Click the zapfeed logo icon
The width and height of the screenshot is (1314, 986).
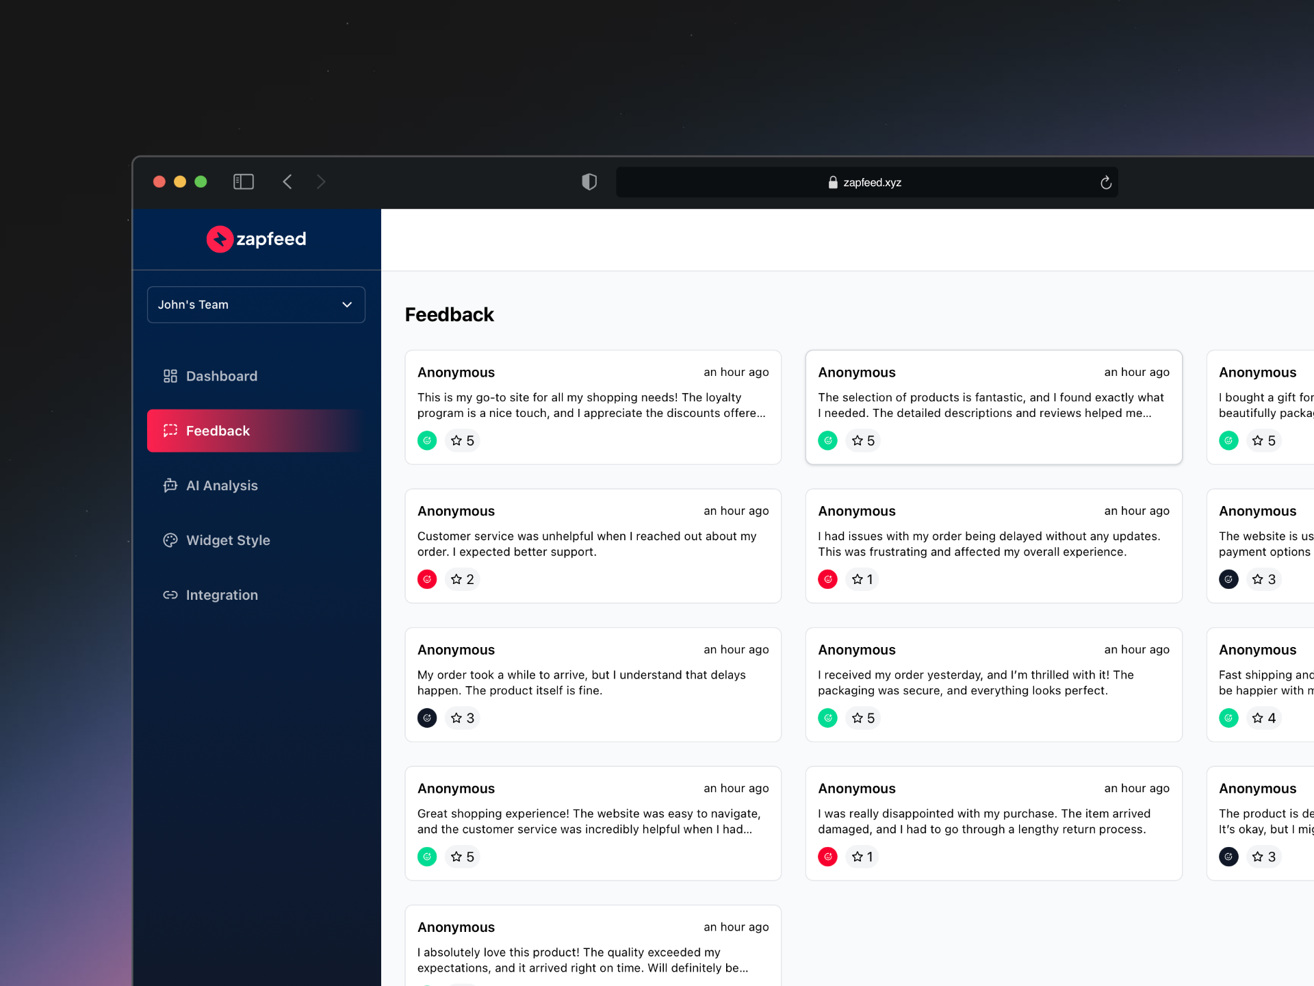click(220, 239)
